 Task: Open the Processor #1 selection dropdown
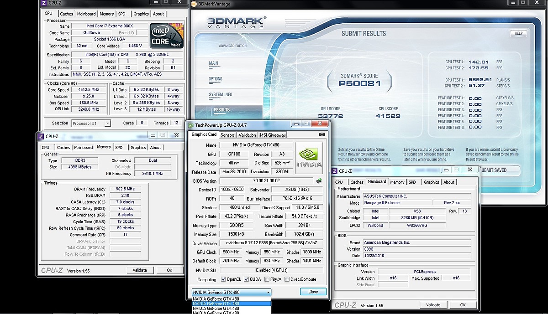pyautogui.click(x=91, y=123)
